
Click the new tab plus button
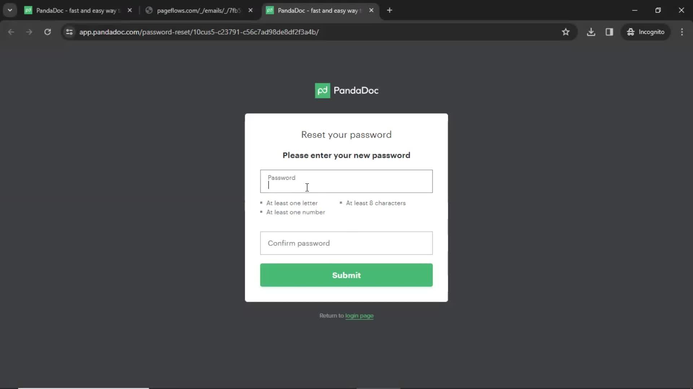(389, 10)
